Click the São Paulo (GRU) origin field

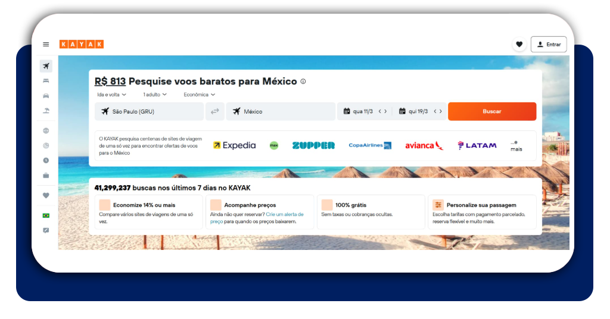pos(149,111)
